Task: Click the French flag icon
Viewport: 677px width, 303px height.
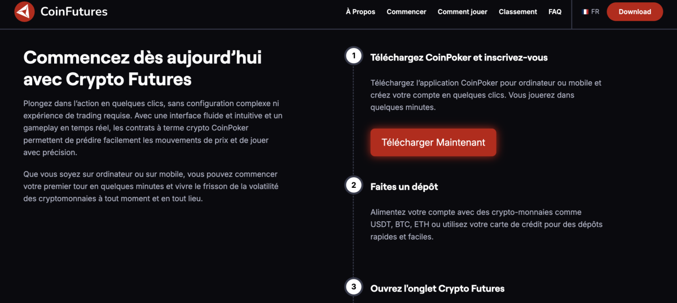Action: pyautogui.click(x=586, y=12)
